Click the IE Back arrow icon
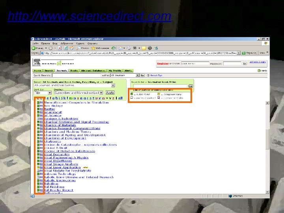This screenshot has width=284, height=213. (34, 48)
